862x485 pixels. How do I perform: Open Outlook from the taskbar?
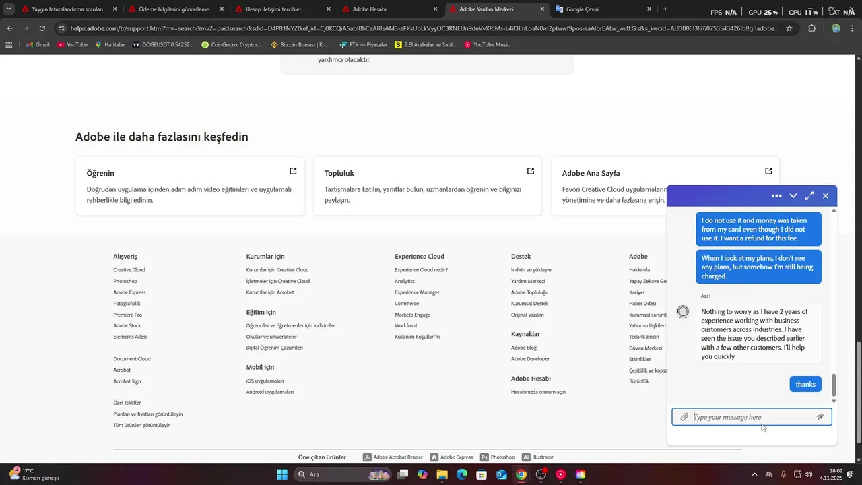pos(501,474)
